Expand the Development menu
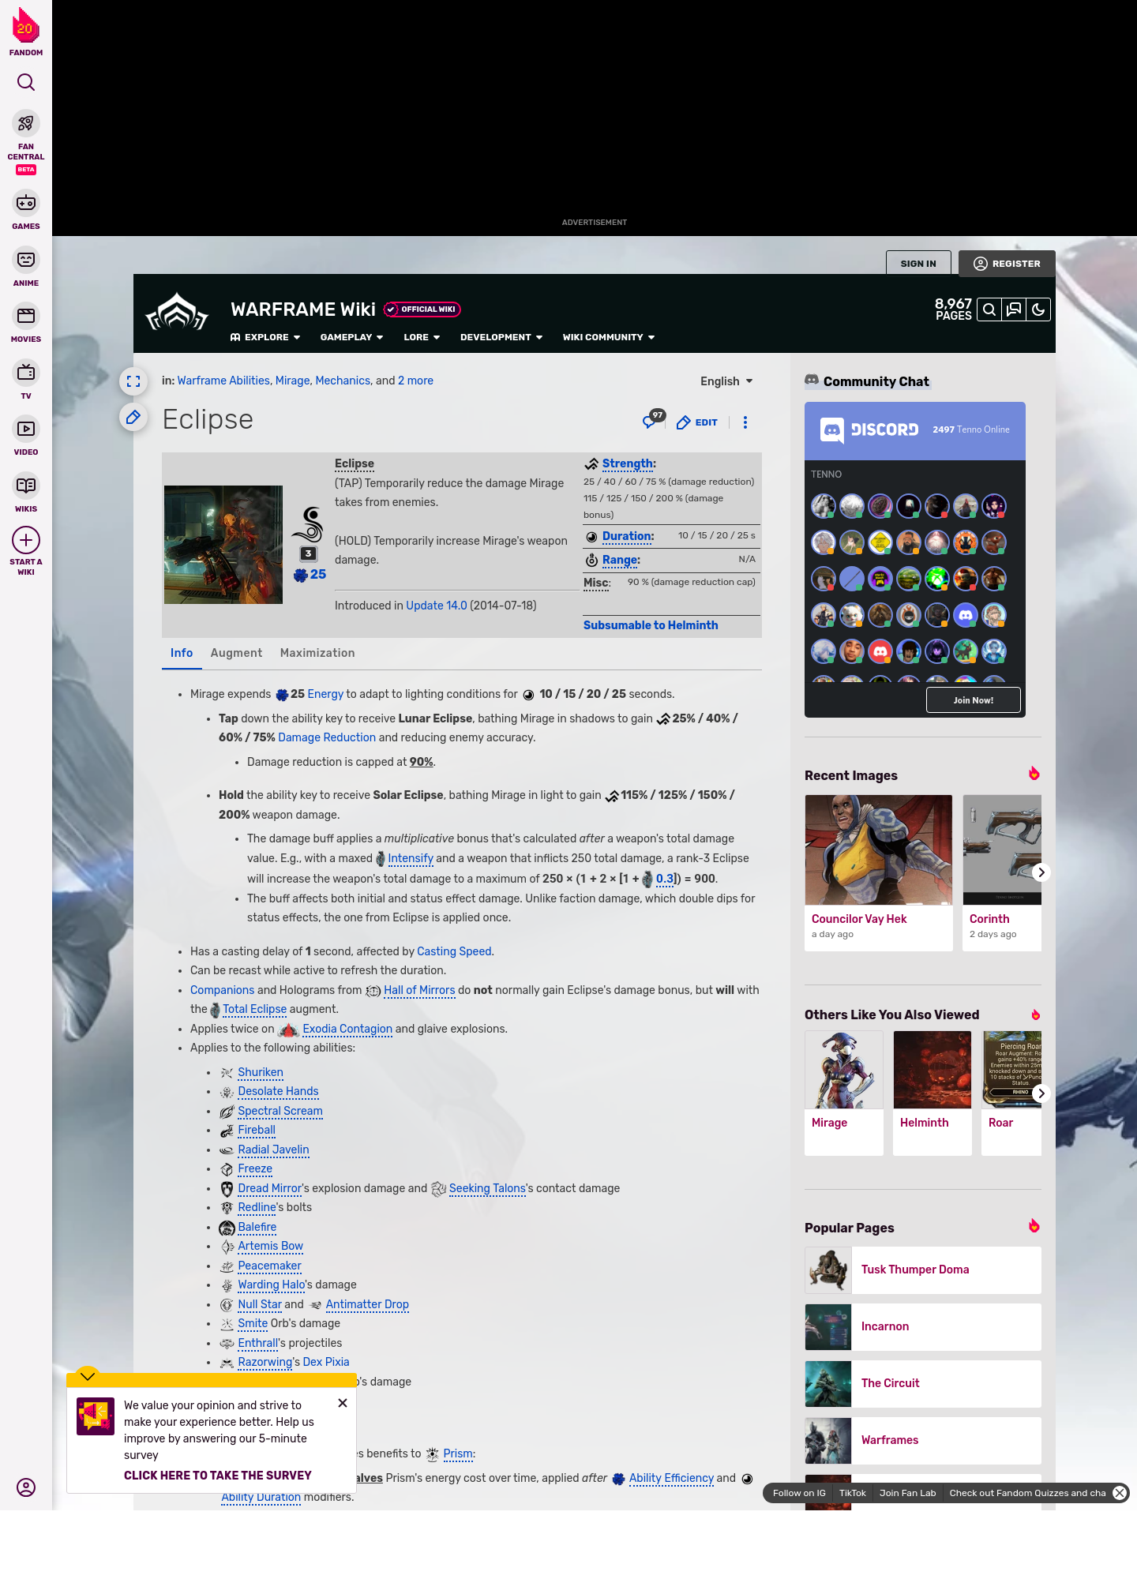The width and height of the screenshot is (1137, 1579). click(x=501, y=337)
